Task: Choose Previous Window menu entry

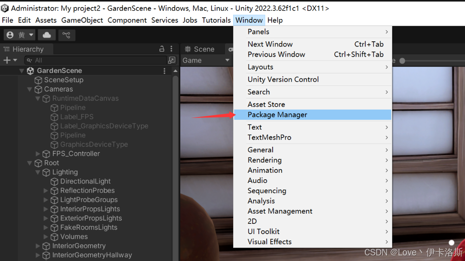Action: point(312,54)
